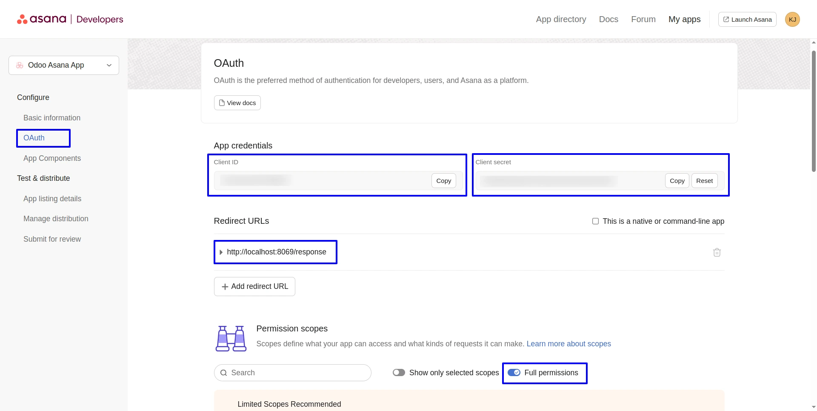Reset the Client secret
The height and width of the screenshot is (411, 817).
[704, 181]
